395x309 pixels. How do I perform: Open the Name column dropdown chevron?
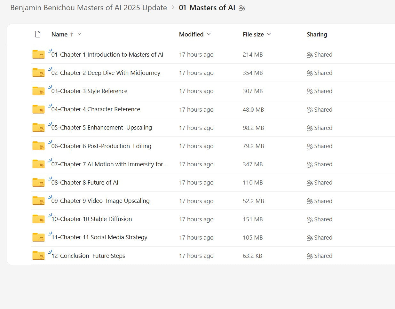[x=79, y=34]
